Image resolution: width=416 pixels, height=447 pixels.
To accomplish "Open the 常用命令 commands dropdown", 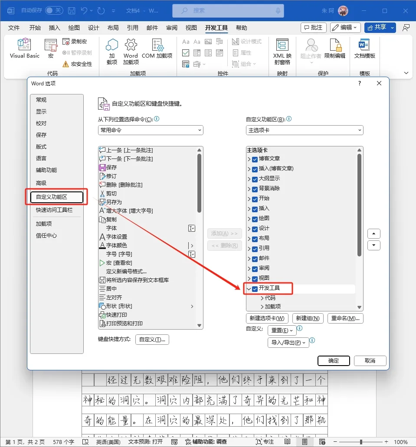I will (151, 130).
